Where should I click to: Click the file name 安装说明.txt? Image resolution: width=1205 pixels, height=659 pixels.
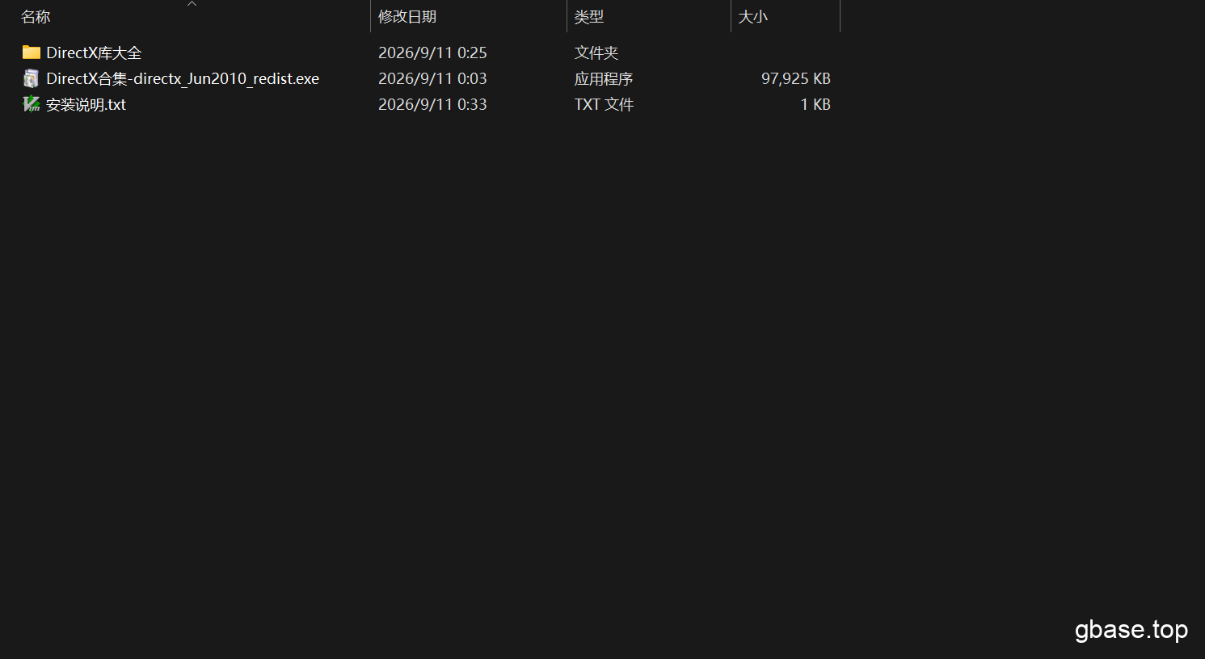pyautogui.click(x=86, y=104)
